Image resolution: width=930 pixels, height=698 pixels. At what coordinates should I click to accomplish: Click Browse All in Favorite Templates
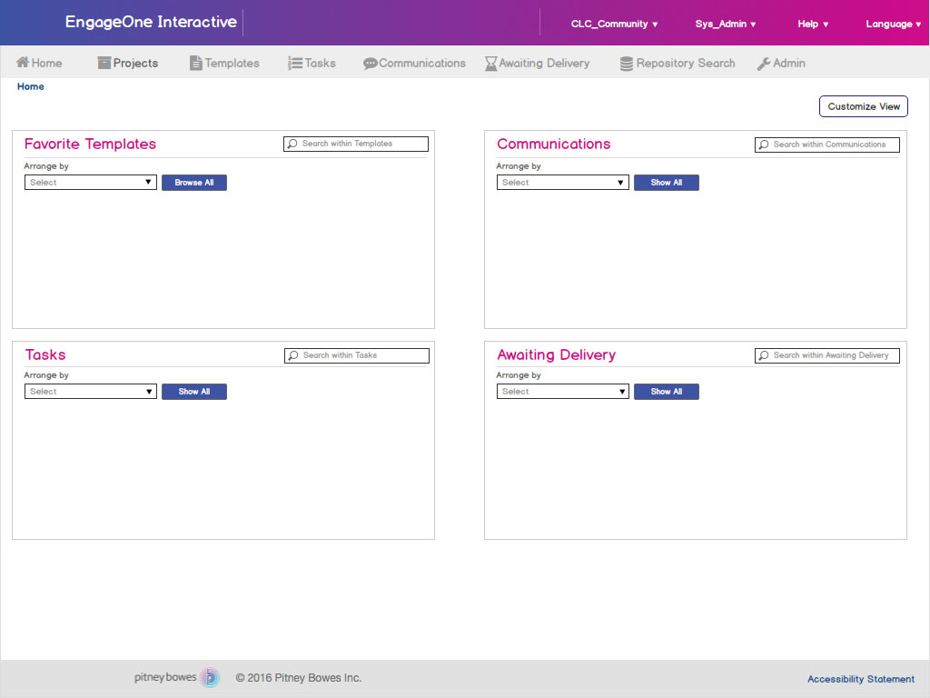[194, 183]
